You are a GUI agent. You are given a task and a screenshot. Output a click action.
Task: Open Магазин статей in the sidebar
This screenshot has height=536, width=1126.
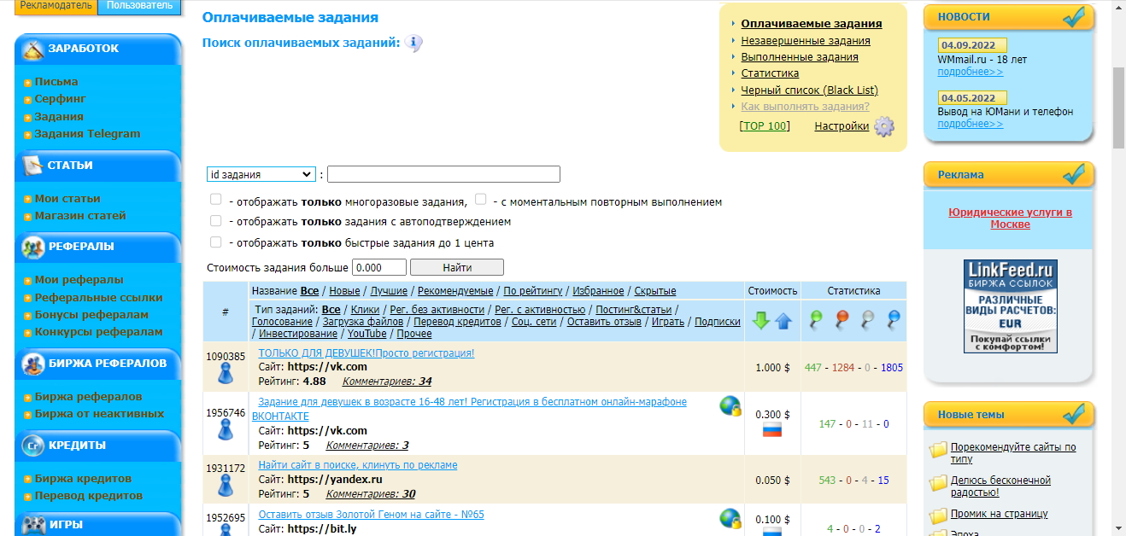(x=80, y=216)
